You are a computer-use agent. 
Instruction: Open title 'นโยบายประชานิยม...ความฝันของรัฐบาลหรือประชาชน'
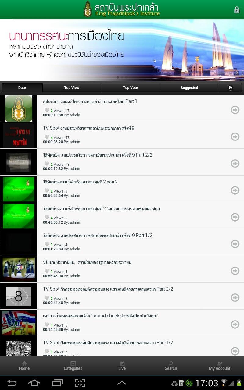pyautogui.click(x=87, y=262)
